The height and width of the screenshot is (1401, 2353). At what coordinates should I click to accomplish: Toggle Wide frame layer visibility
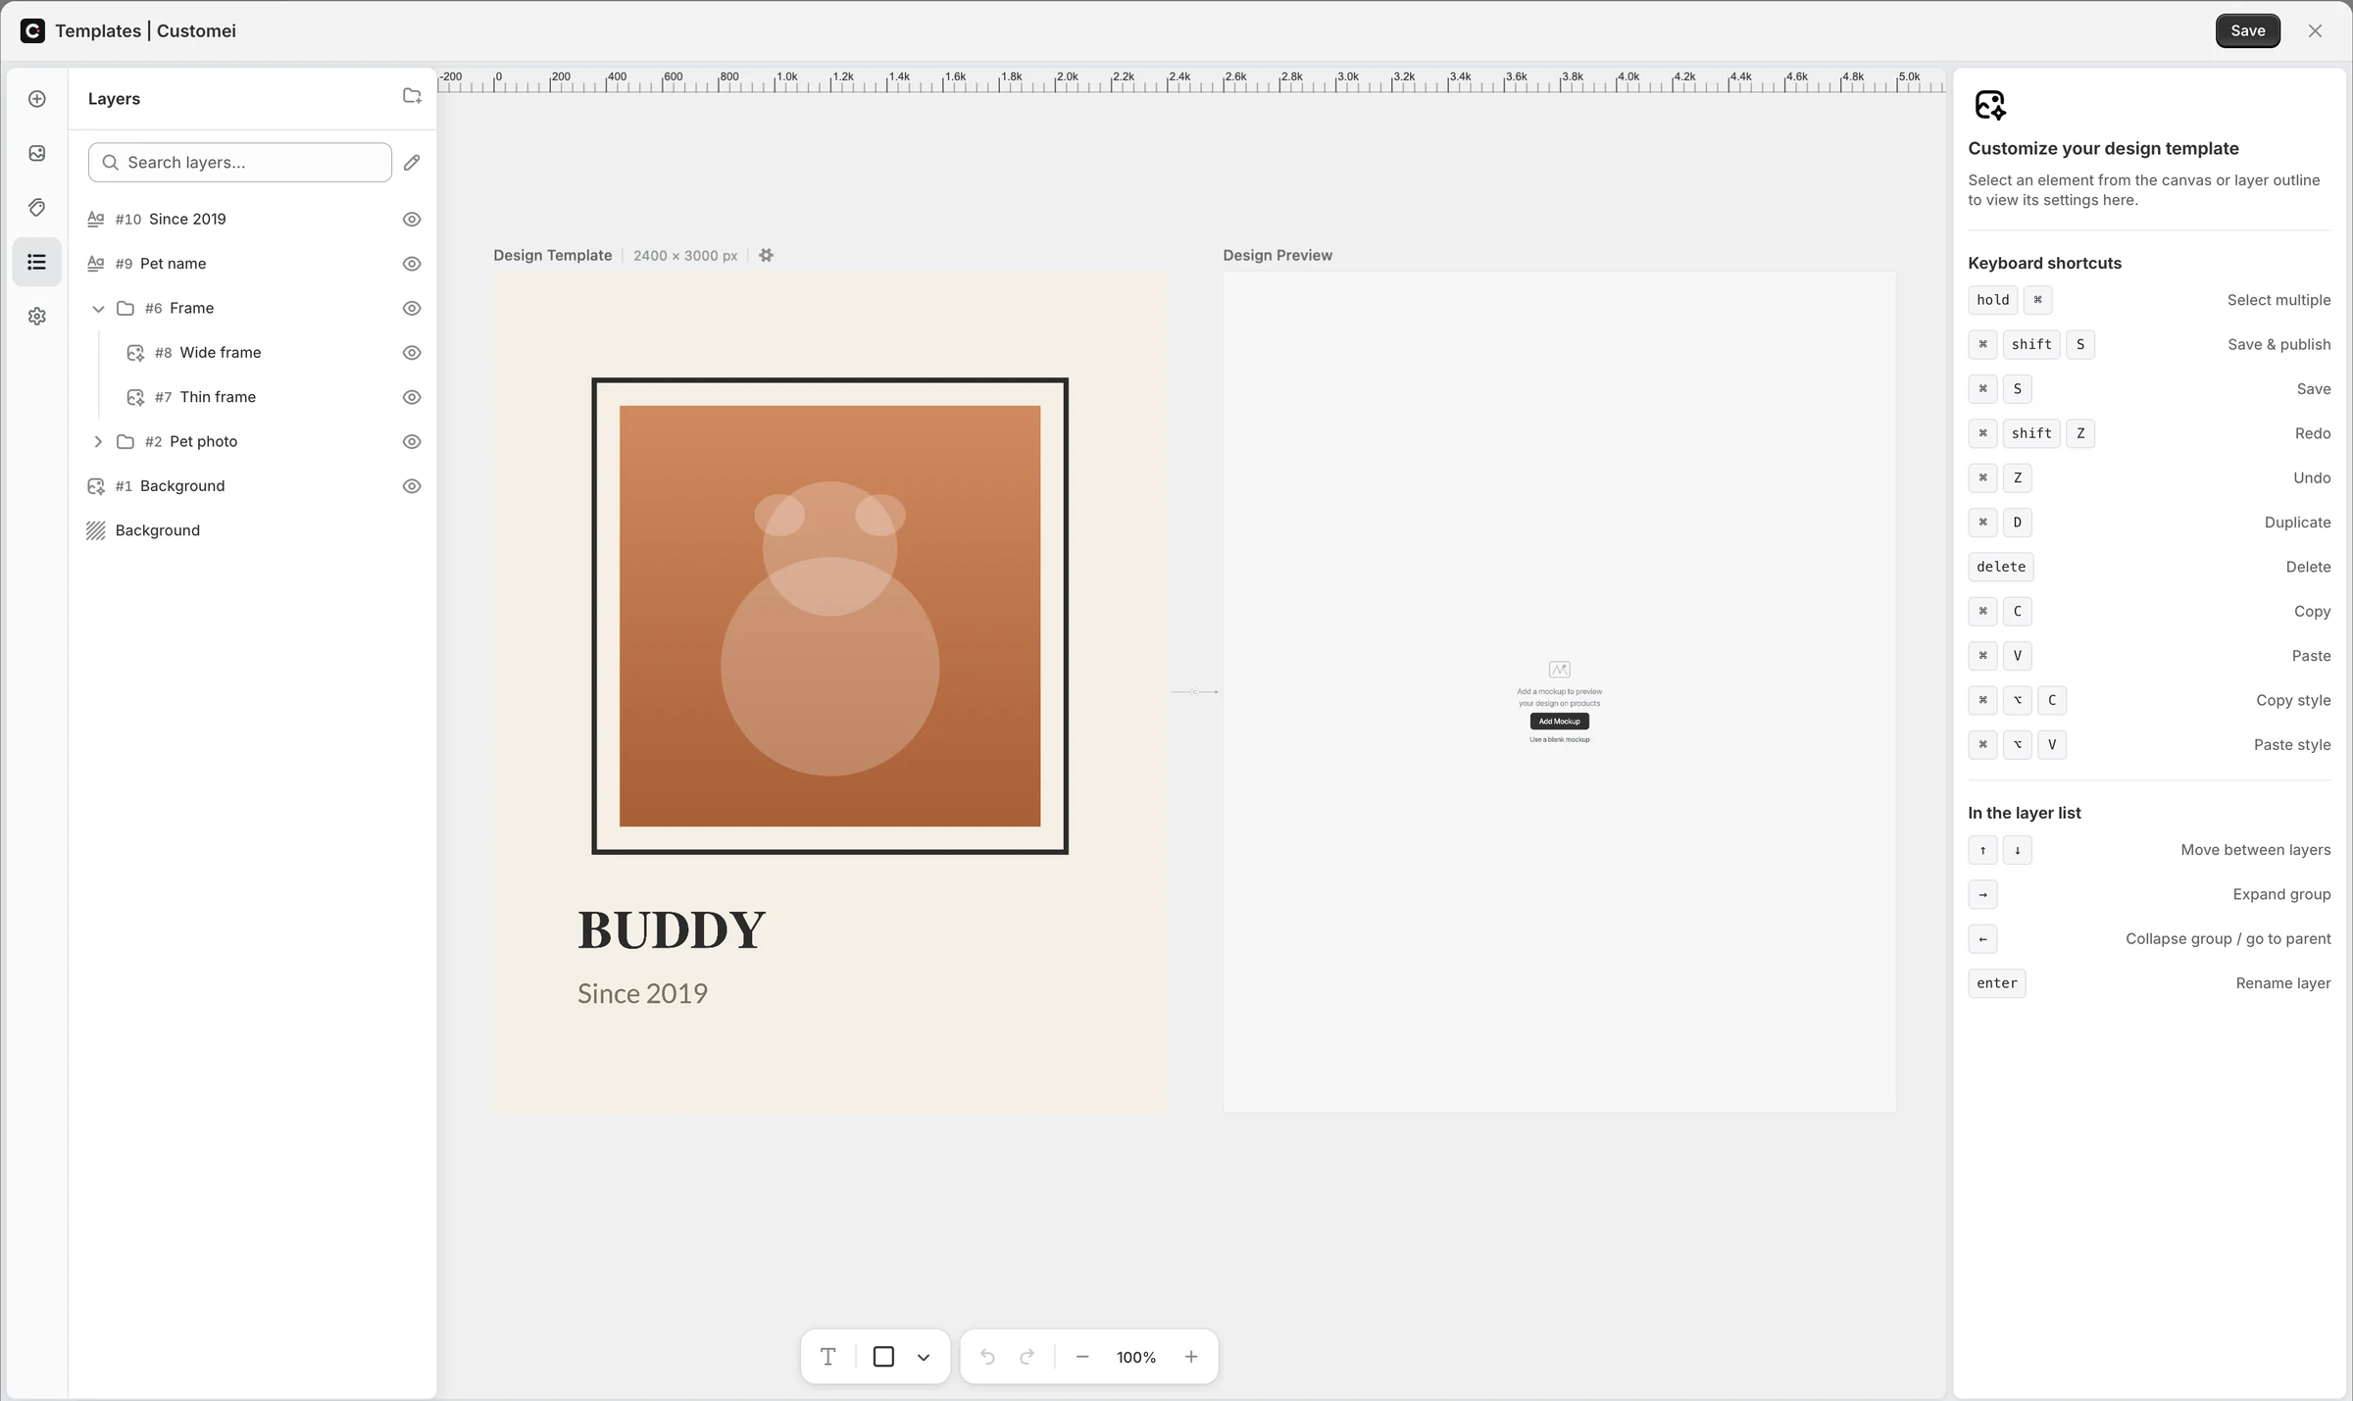[x=412, y=353]
